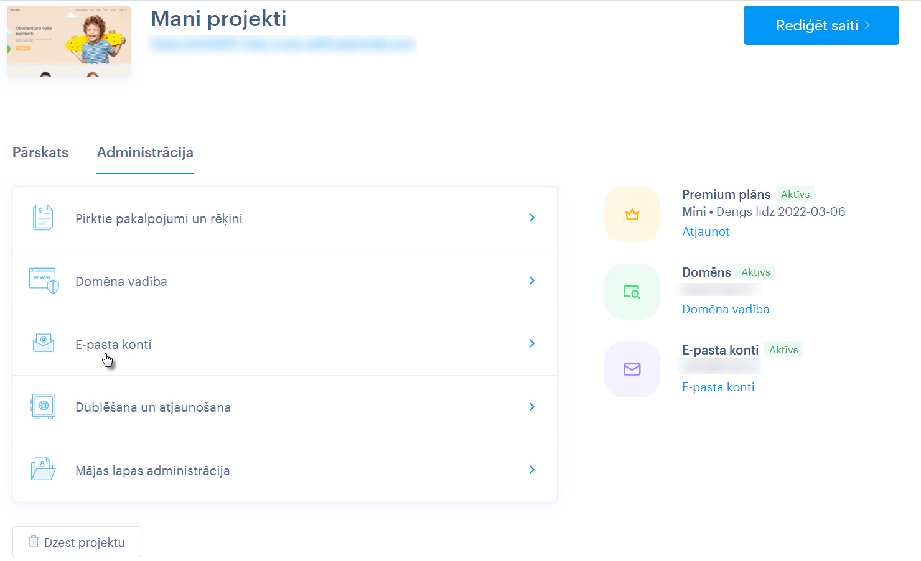This screenshot has height=561, width=921.
Task: Click the Mani projekti heading
Action: point(218,19)
